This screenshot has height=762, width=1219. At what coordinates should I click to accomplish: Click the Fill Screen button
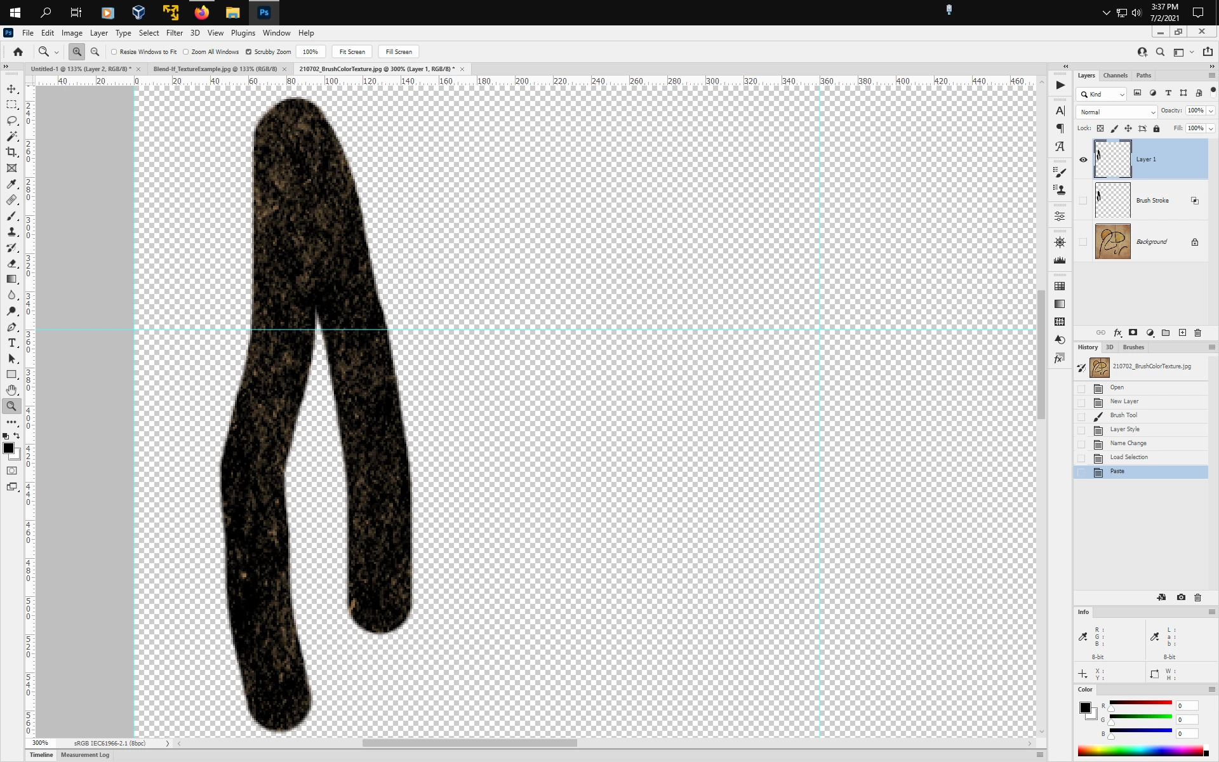[x=399, y=52]
